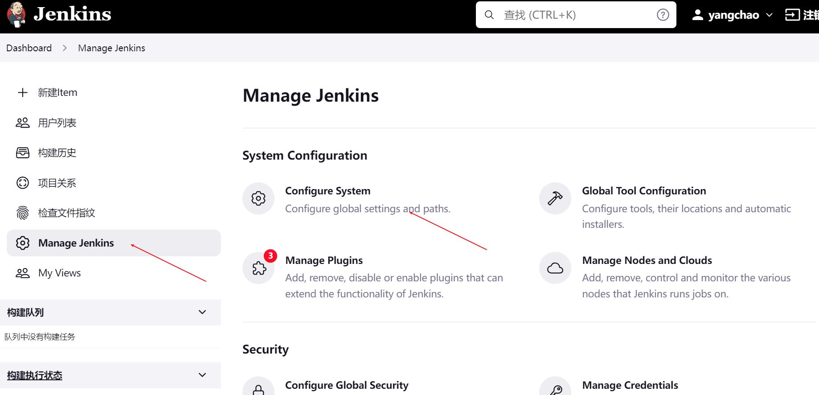Viewport: 819px width, 395px height.
Task: Open 构建历史 in the sidebar
Action: click(x=57, y=152)
